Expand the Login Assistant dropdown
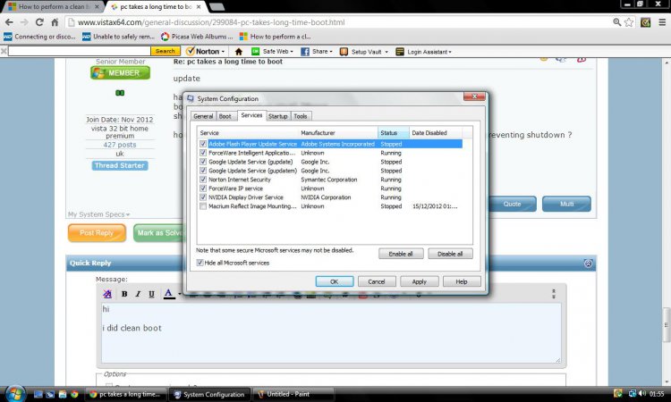The height and width of the screenshot is (402, 671). pos(423,52)
